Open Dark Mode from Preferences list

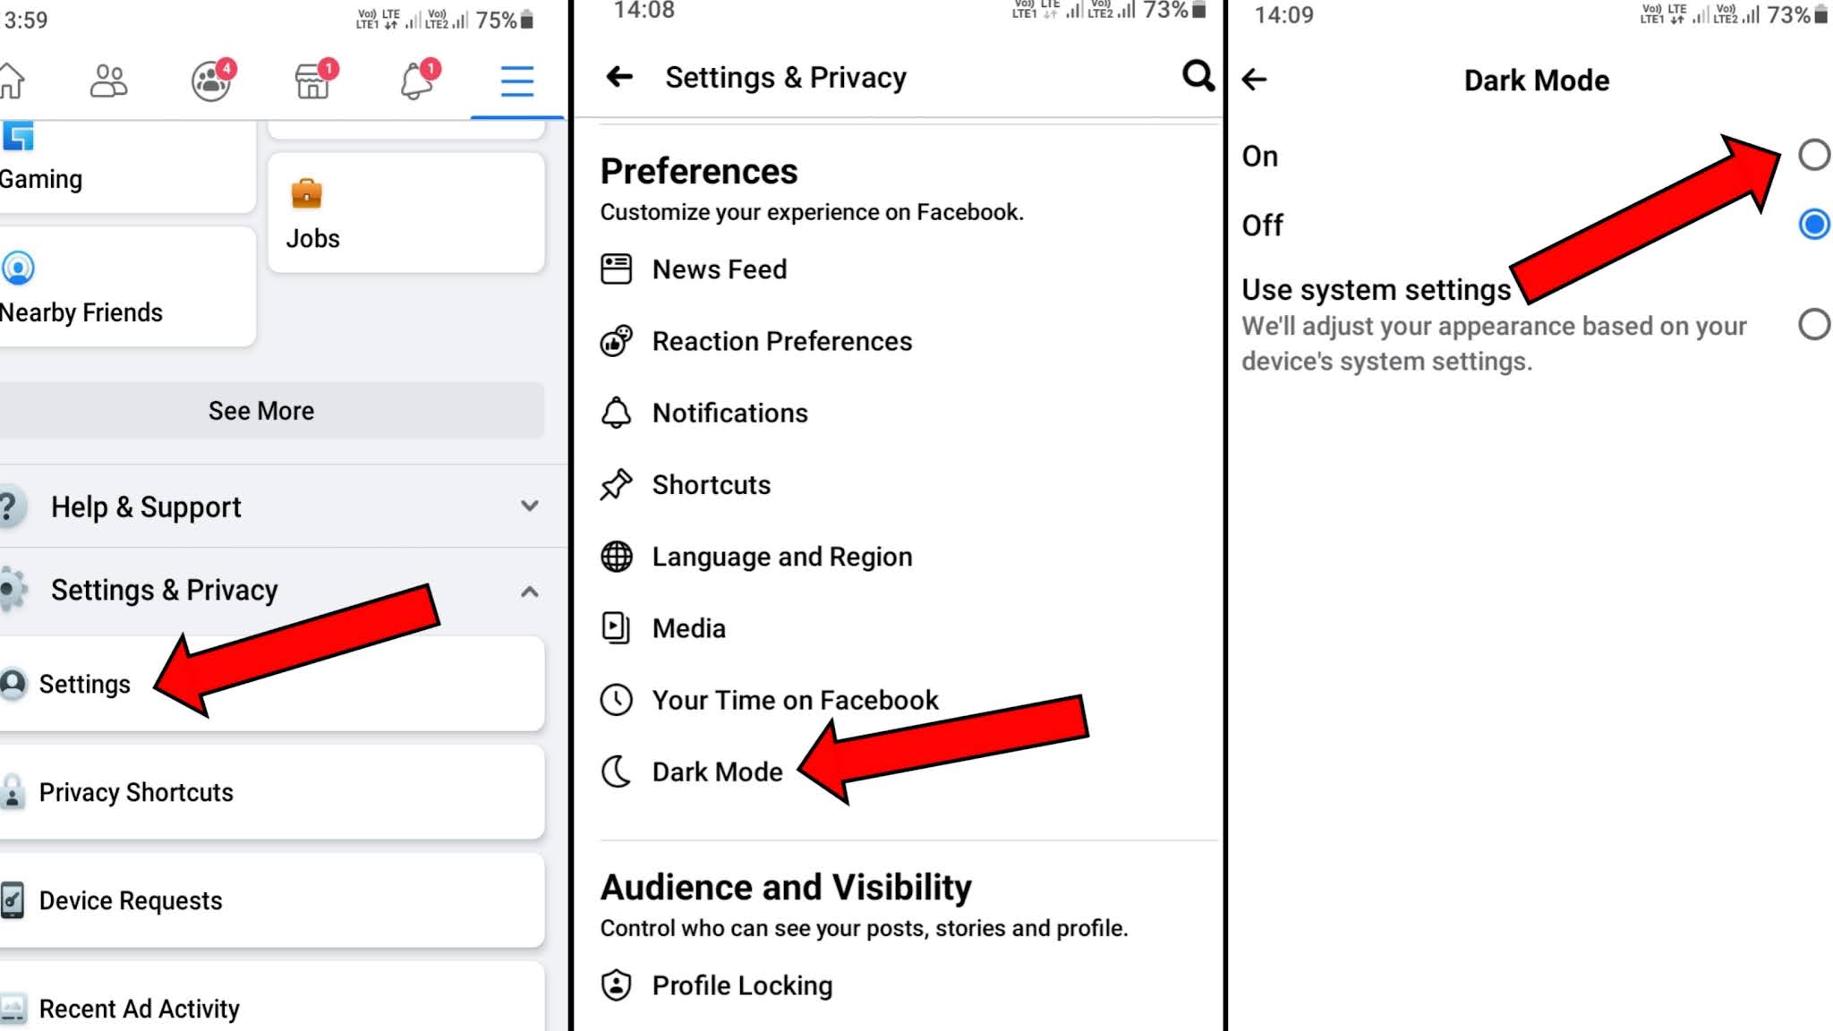click(716, 771)
